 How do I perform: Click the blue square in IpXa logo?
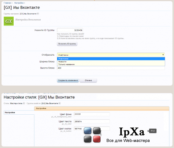[88, 131]
